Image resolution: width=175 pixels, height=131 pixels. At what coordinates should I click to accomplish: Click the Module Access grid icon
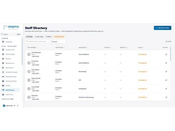(x=3, y=63)
